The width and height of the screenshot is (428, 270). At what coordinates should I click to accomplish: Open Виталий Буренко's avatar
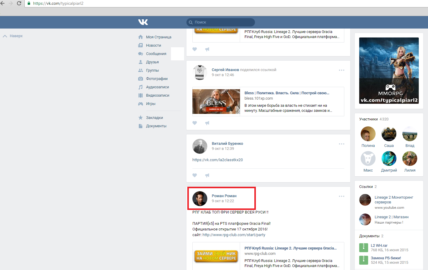(200, 146)
